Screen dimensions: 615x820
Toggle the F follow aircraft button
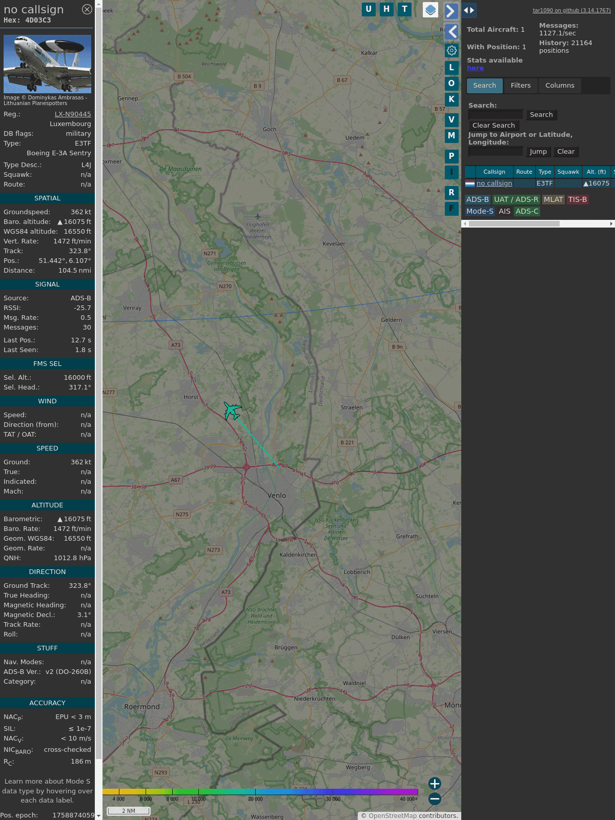click(x=452, y=209)
